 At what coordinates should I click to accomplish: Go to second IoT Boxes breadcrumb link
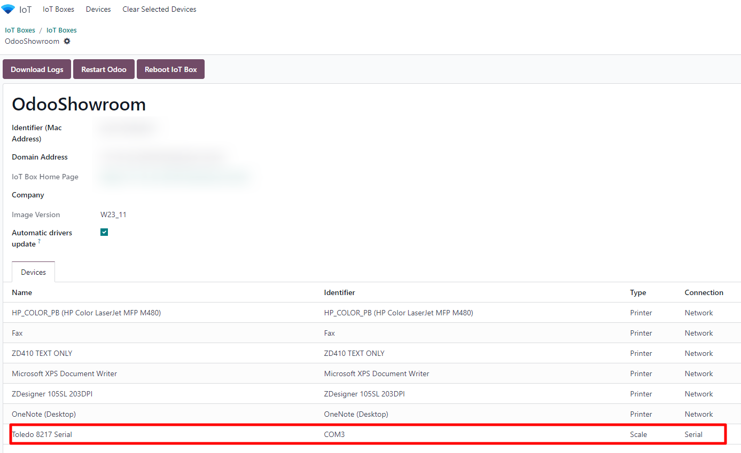coord(61,30)
